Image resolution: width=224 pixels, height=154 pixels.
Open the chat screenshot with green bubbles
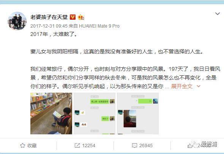tap(95, 114)
